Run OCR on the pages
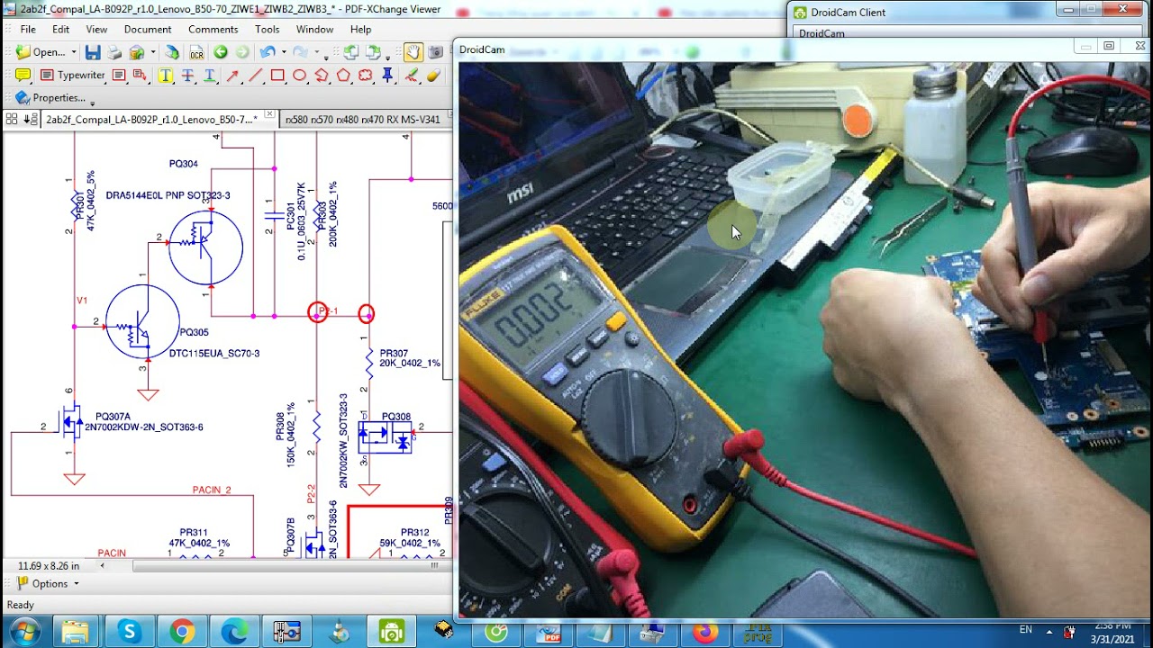The width and height of the screenshot is (1153, 648). [x=196, y=52]
